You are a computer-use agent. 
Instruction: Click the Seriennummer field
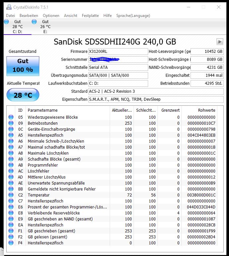coord(118,60)
